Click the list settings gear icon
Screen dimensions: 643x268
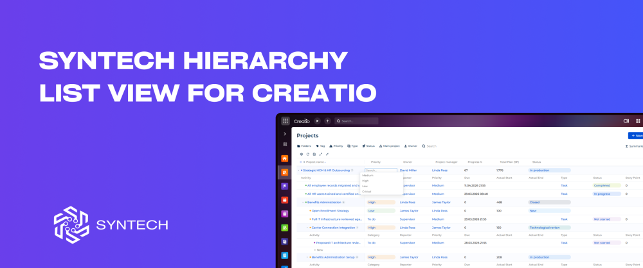click(x=301, y=154)
